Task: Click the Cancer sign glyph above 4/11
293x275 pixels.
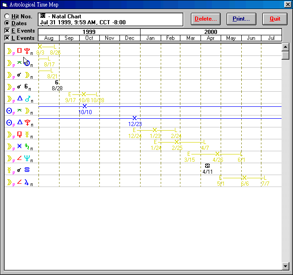Action: coord(207,165)
